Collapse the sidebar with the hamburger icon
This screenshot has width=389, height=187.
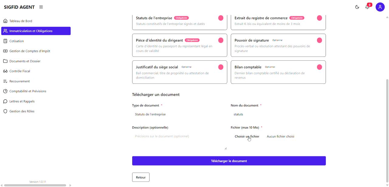[x=41, y=7]
